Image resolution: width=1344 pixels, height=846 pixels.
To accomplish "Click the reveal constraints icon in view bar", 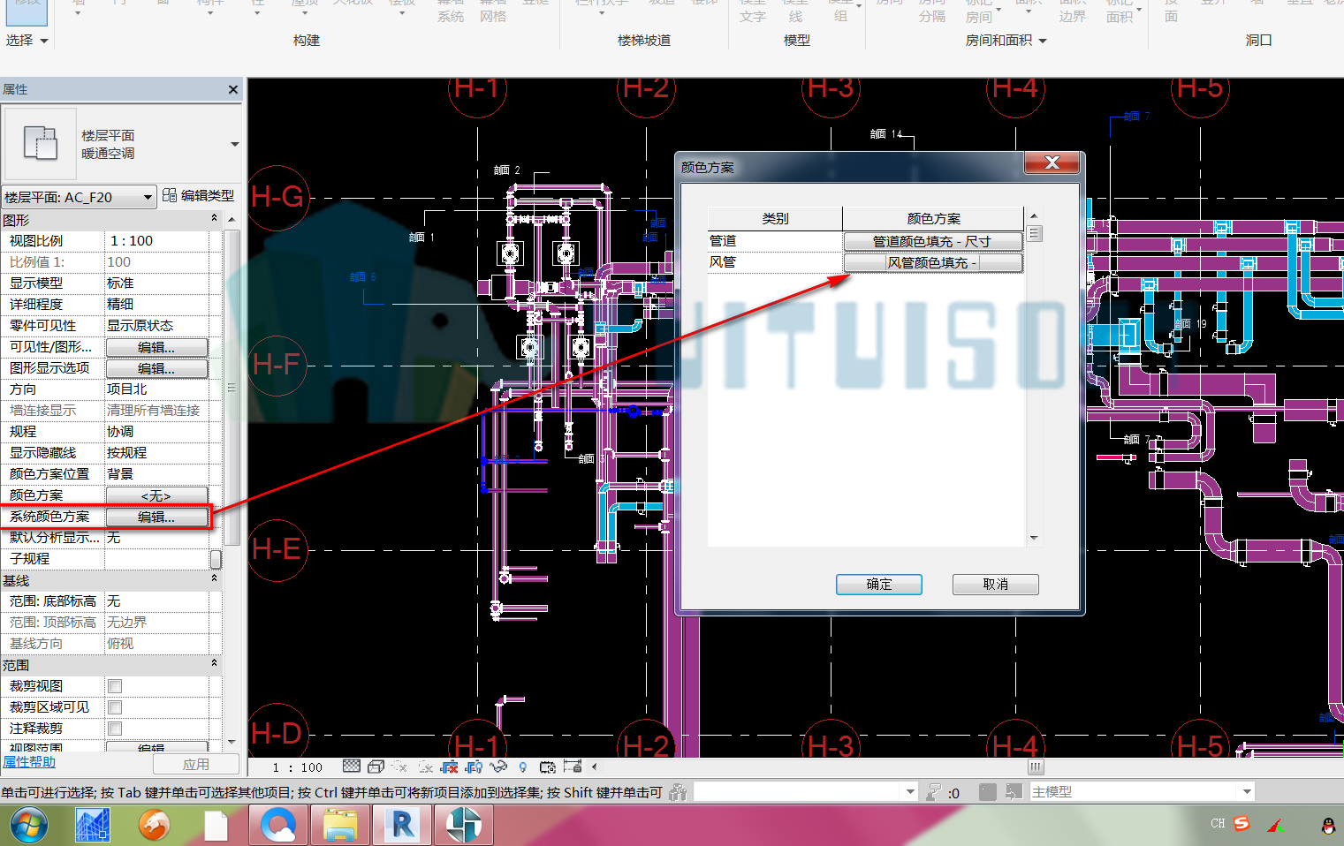I will (572, 767).
